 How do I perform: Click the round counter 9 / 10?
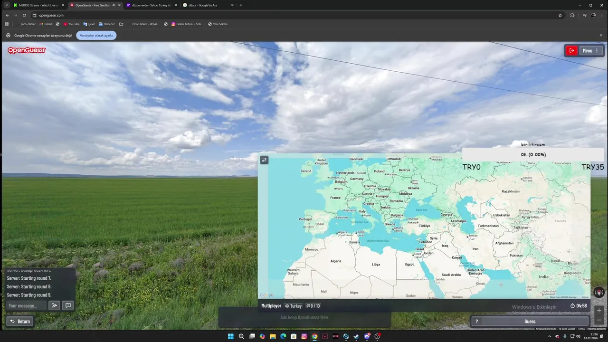click(313, 306)
